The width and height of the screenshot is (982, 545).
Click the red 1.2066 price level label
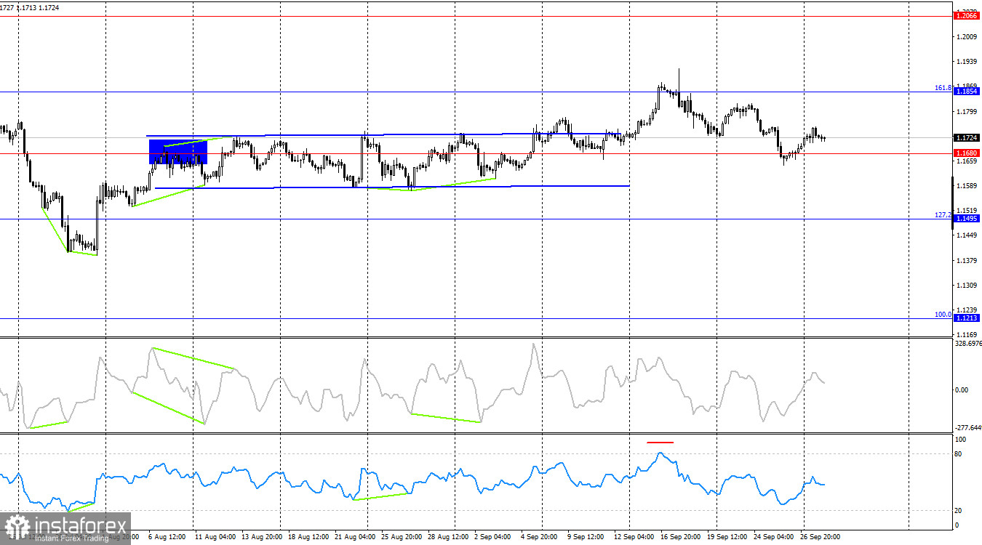pos(967,15)
